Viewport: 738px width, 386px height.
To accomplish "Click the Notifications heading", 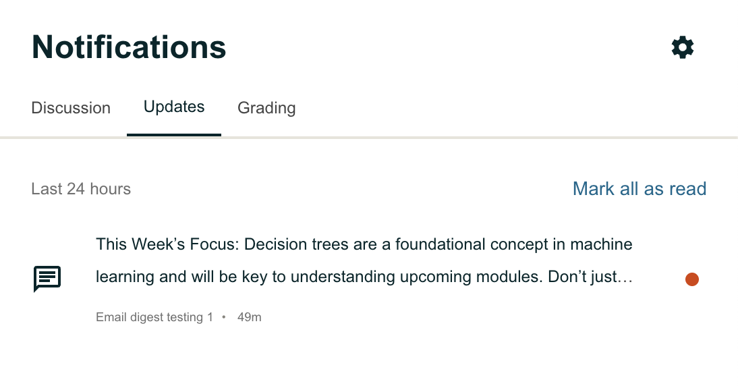I will (129, 47).
